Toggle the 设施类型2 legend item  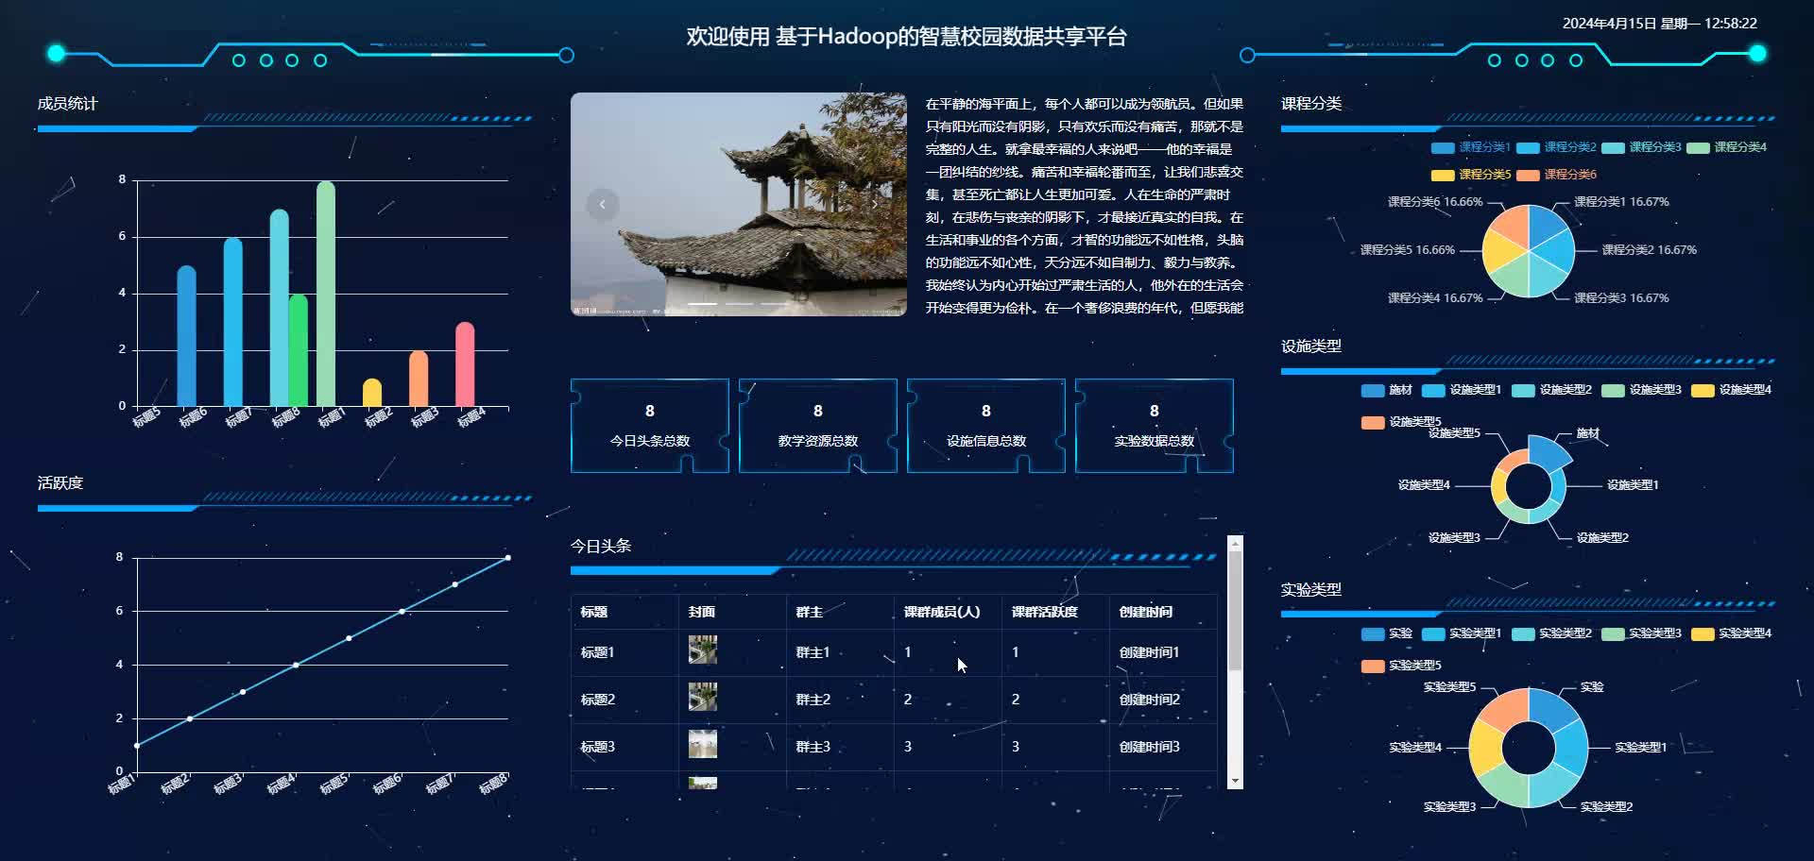pos(1551,390)
